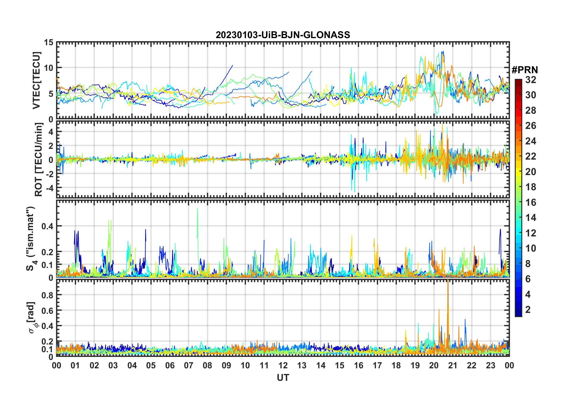Click colorbar tick label 2
The height and width of the screenshot is (396, 566).
[x=528, y=309]
